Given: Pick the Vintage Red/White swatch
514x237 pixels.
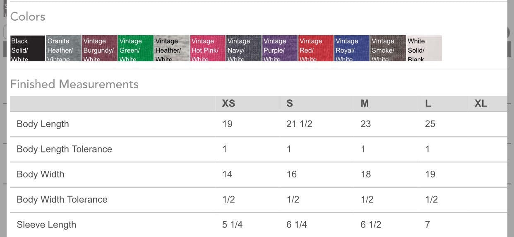Looking at the screenshot, I should coord(316,48).
